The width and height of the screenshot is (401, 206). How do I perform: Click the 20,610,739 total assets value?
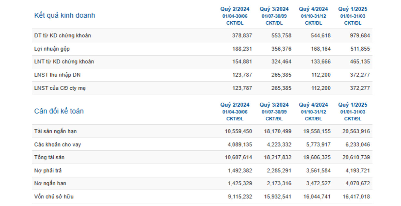point(356,158)
